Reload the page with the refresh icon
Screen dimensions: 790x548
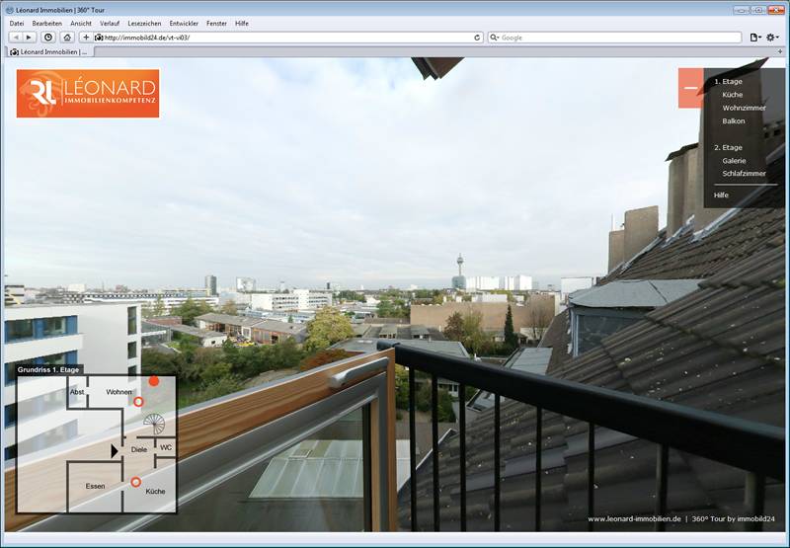(x=478, y=38)
